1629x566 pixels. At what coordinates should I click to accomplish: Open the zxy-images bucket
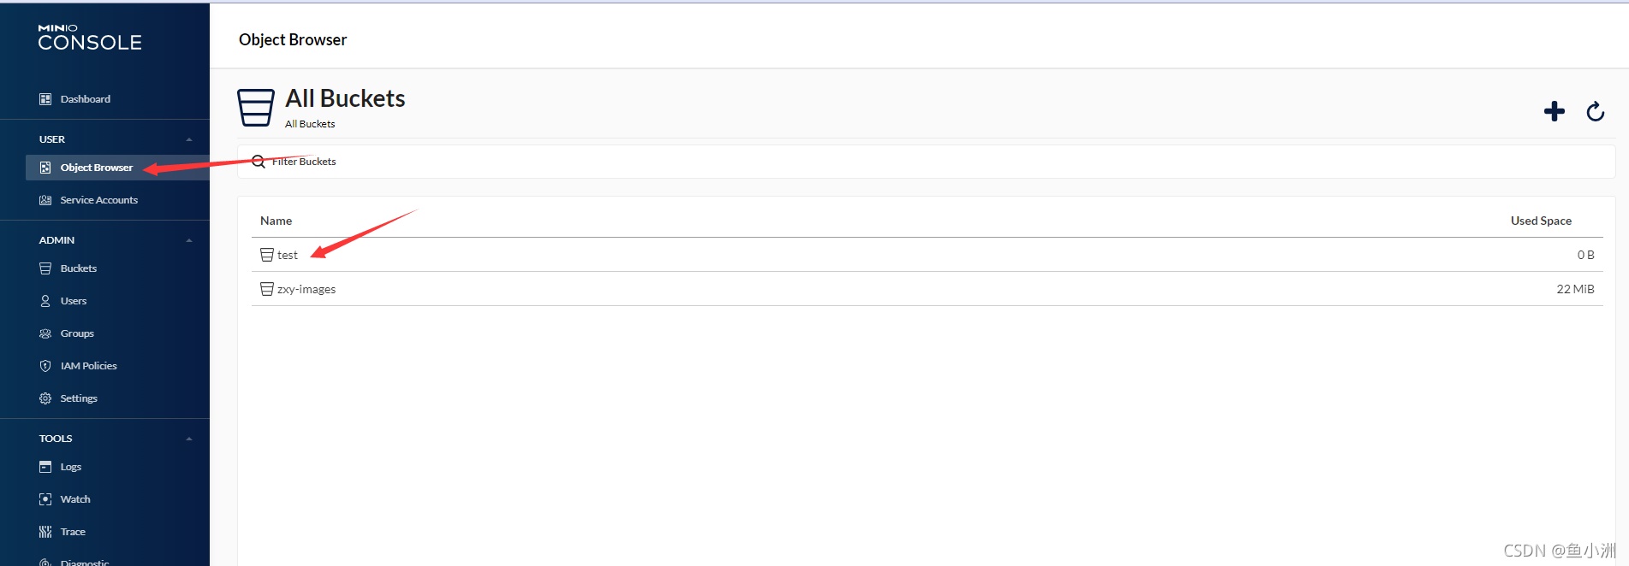tap(306, 289)
